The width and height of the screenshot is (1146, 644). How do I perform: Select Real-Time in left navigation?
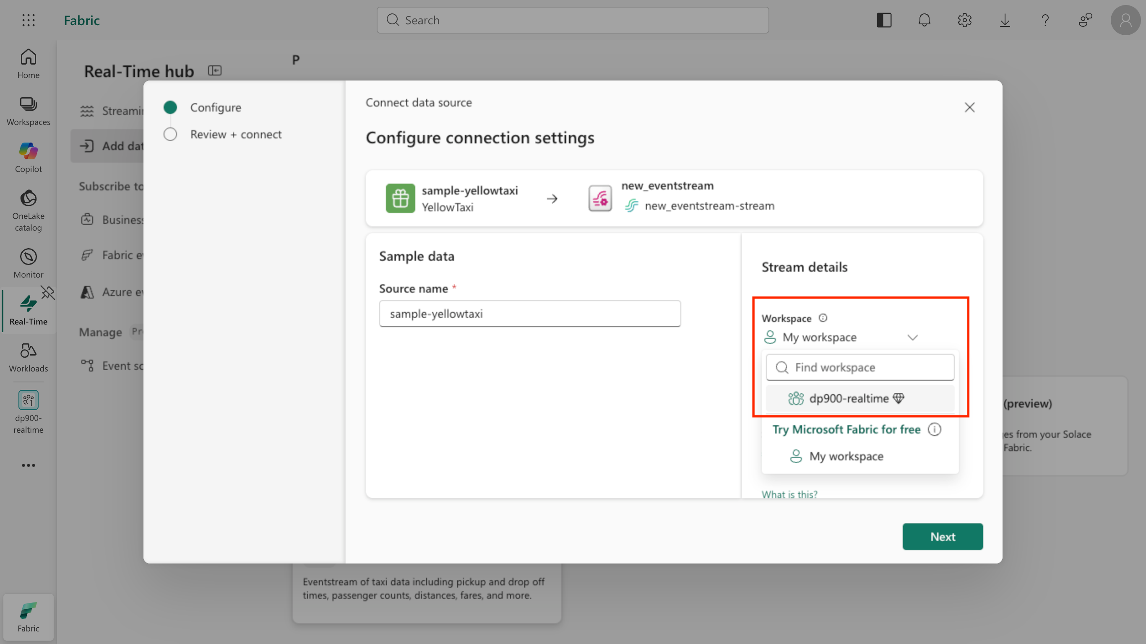pos(29,310)
